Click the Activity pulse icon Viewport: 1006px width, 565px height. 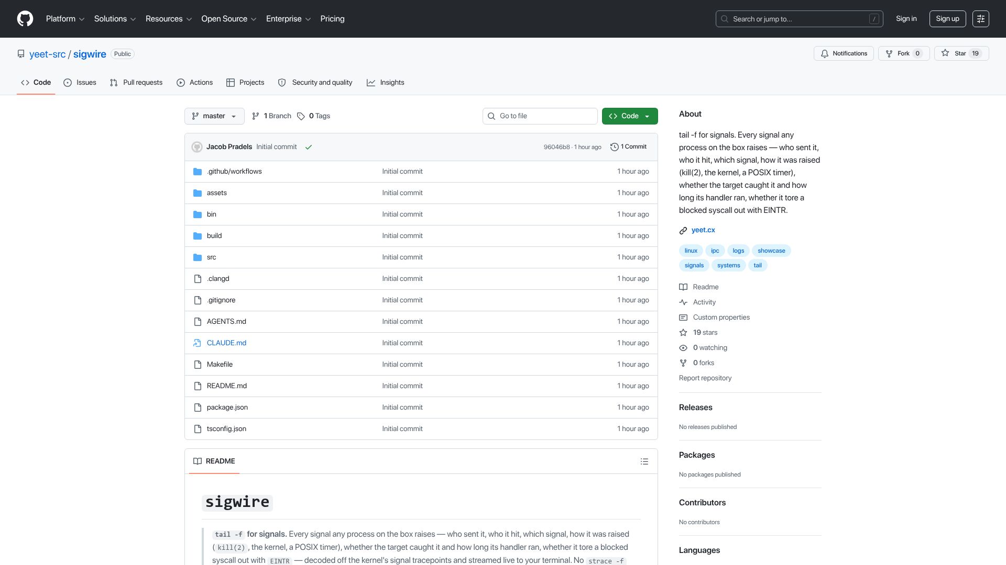(683, 302)
